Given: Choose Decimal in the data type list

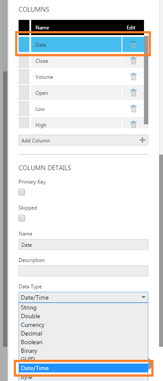Looking at the screenshot, I should coord(83,333).
